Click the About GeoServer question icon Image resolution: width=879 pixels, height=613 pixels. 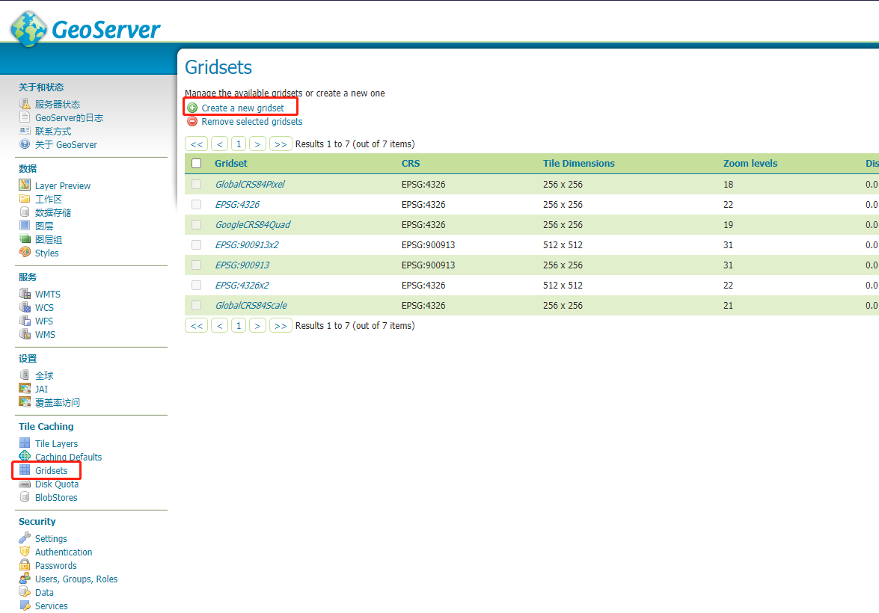pos(25,144)
